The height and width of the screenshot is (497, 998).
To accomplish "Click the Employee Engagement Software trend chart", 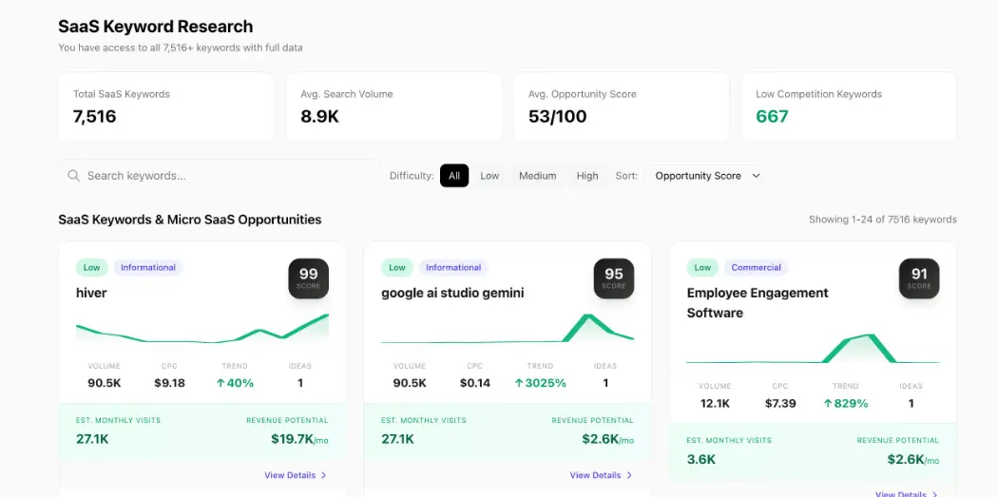I will pyautogui.click(x=813, y=349).
